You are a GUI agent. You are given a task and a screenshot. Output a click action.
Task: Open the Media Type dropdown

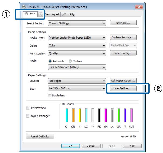point(77,38)
